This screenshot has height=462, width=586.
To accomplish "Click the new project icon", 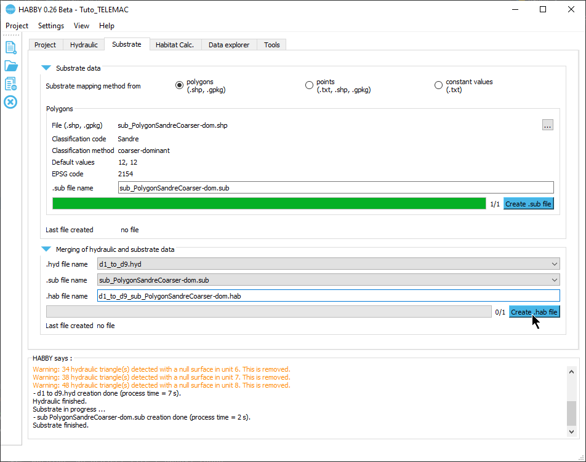I will pos(10,48).
